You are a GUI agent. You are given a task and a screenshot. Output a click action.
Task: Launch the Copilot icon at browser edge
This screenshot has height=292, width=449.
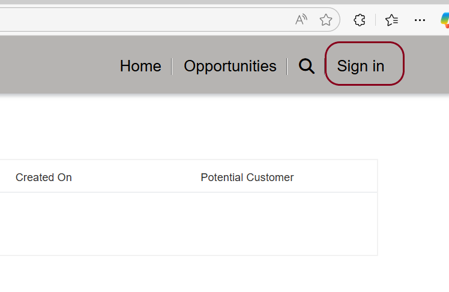445,20
